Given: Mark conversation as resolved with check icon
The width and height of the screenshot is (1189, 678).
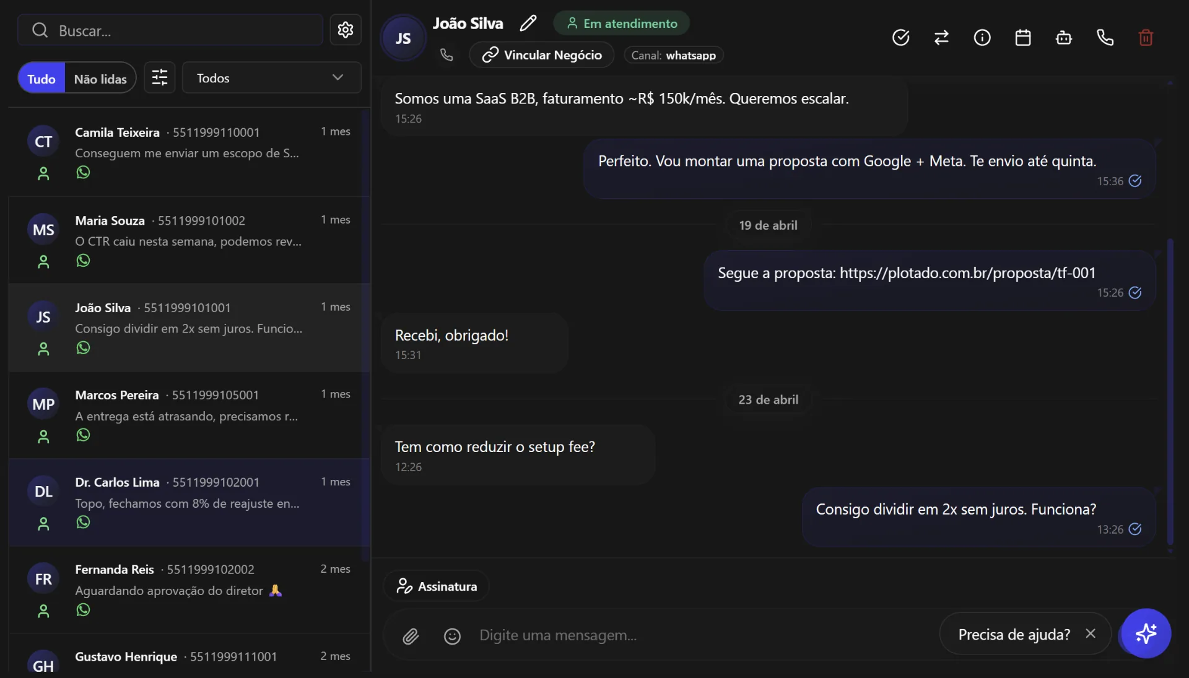Looking at the screenshot, I should [900, 38].
